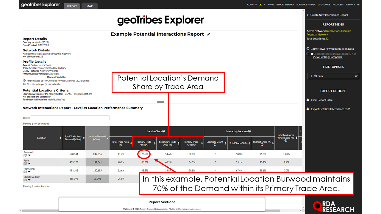Sort by Total Trade Area (%) column
Image resolution: width=381 pixels, height=214 pixels.
[x=121, y=143]
